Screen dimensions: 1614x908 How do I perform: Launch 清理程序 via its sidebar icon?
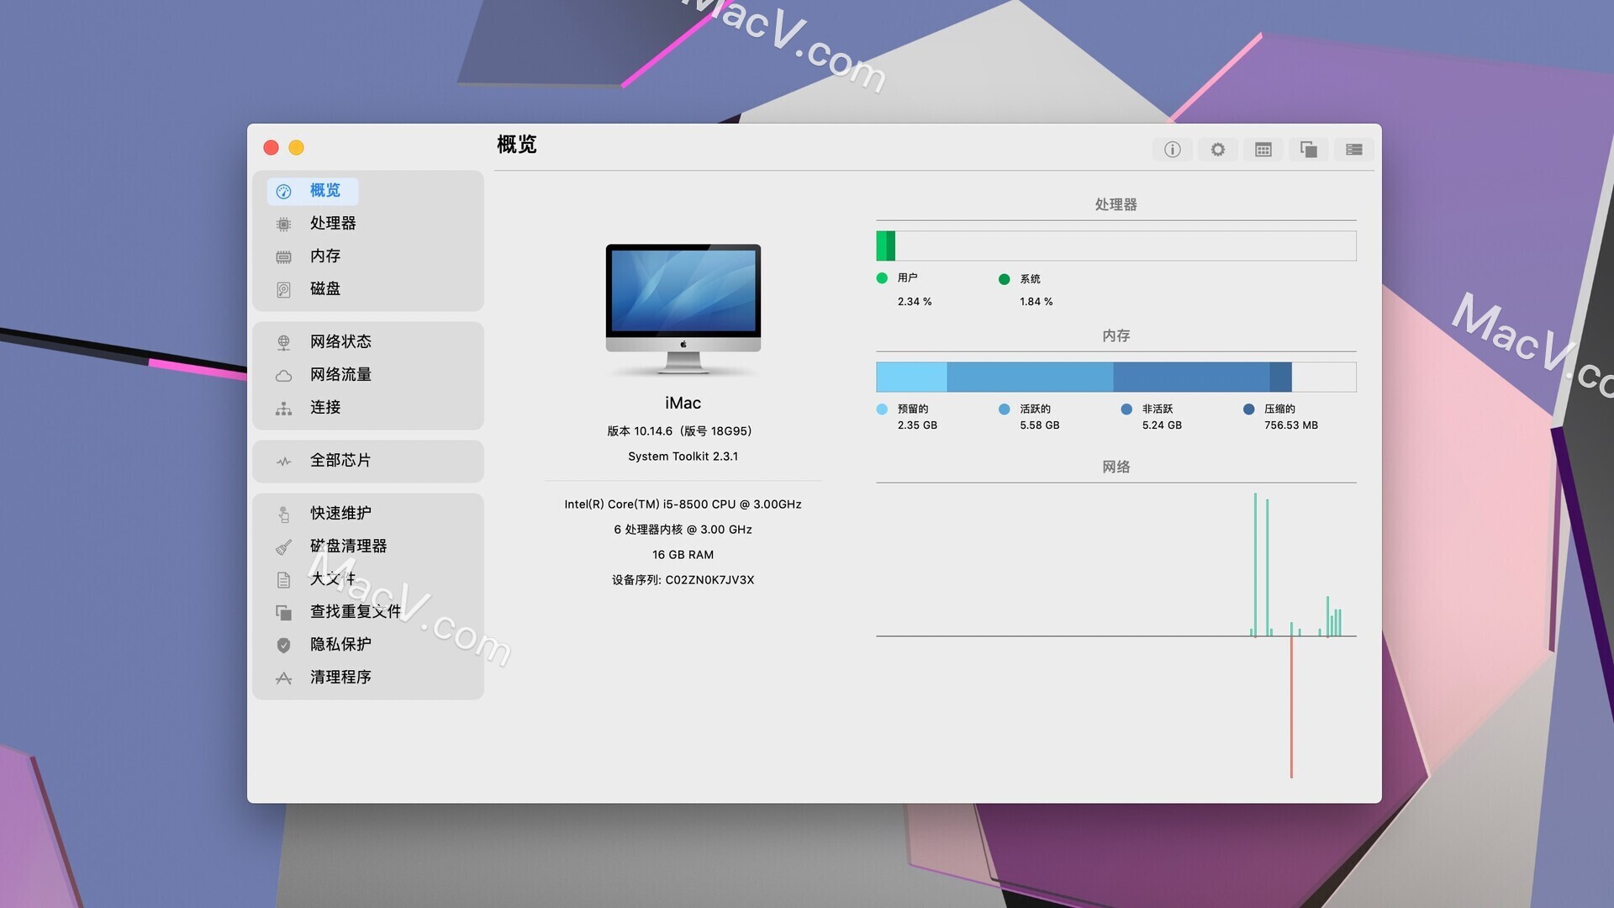tap(284, 677)
